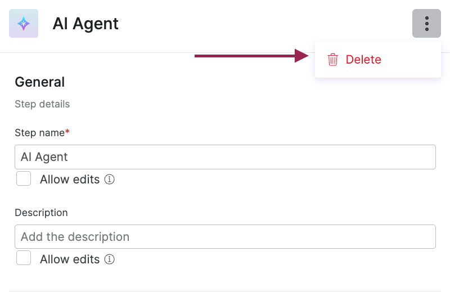Click the Step name text field
The image size is (450, 296).
pos(226,157)
